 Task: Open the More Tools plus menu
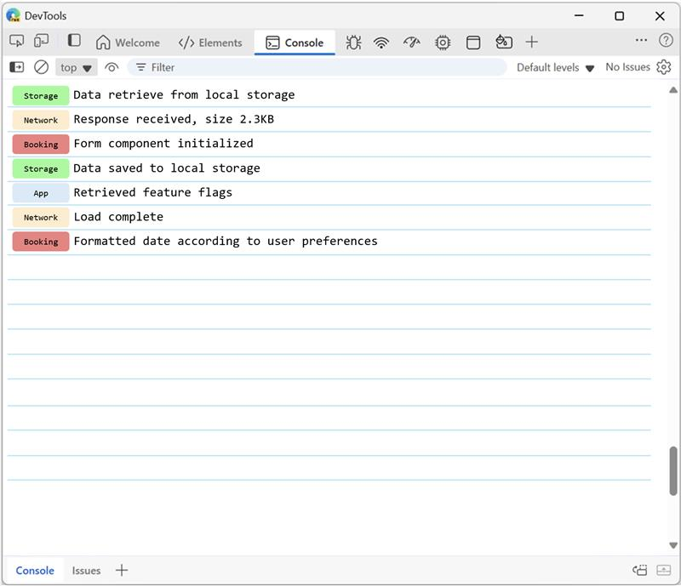(x=532, y=42)
